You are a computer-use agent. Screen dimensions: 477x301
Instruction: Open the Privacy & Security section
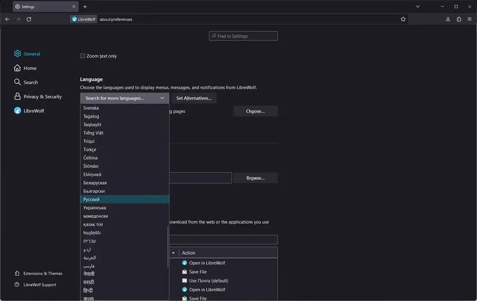[42, 96]
